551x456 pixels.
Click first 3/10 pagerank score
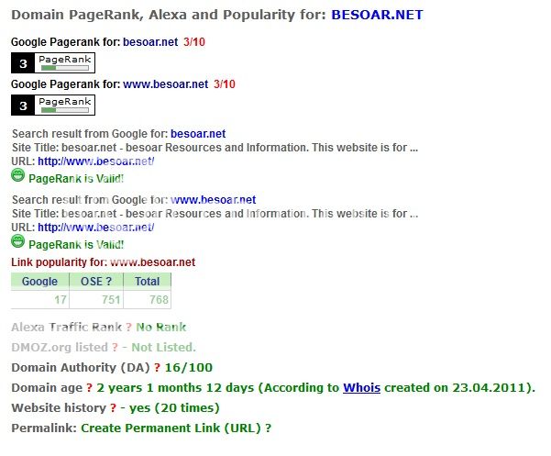click(x=194, y=42)
